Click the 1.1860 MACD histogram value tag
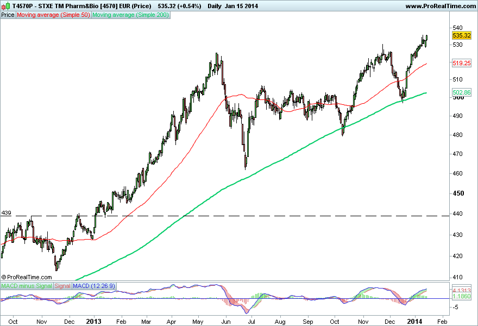Viewport: 478px width, 326px height. click(x=462, y=296)
